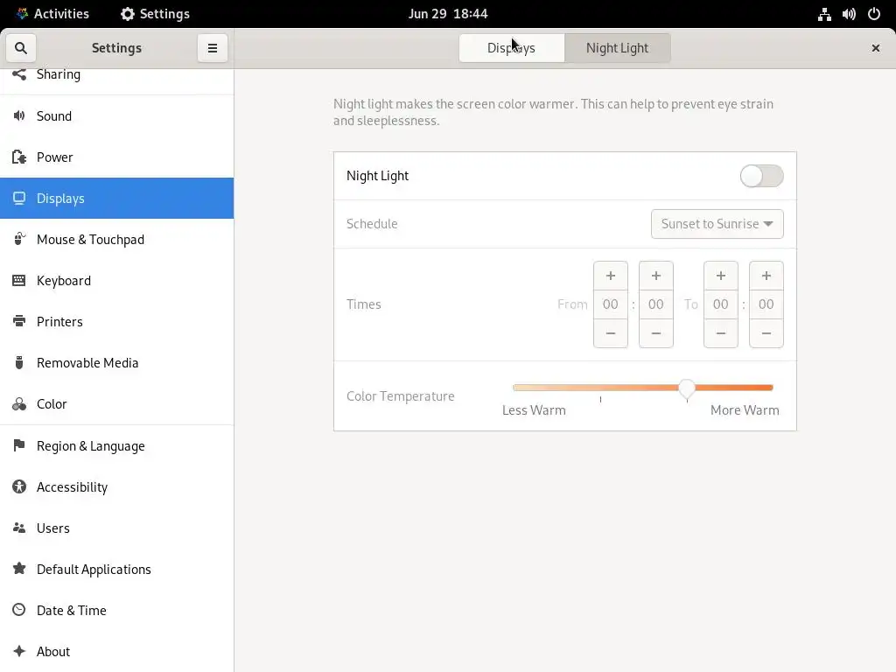Click the To hours input field
This screenshot has width=896, height=672.
pos(721,304)
